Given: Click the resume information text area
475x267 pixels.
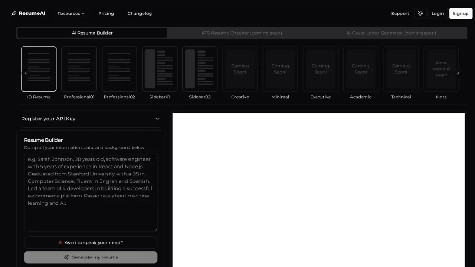Looking at the screenshot, I should pyautogui.click(x=91, y=192).
